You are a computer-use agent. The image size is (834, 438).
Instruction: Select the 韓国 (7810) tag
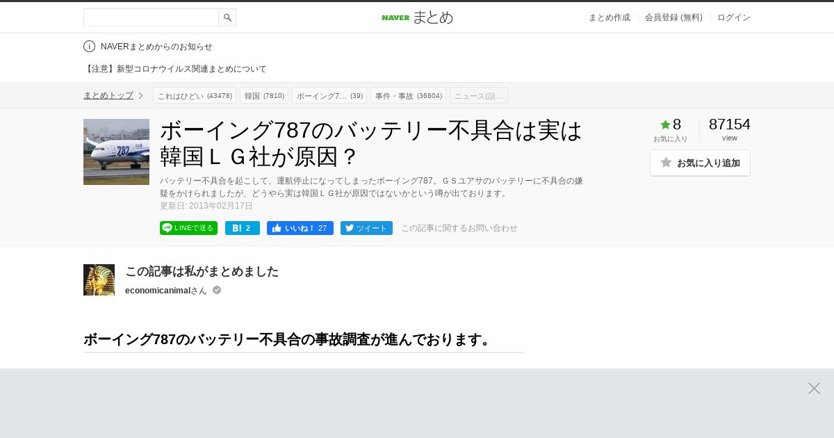coord(264,95)
